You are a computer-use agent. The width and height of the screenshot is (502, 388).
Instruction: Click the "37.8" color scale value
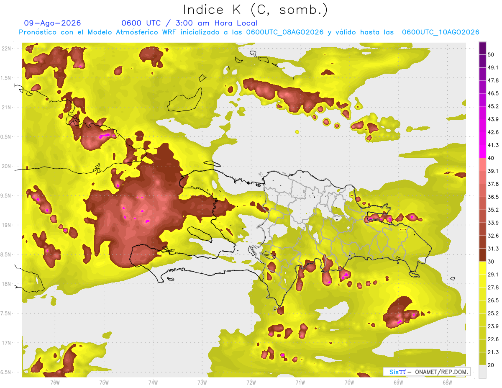(493, 184)
